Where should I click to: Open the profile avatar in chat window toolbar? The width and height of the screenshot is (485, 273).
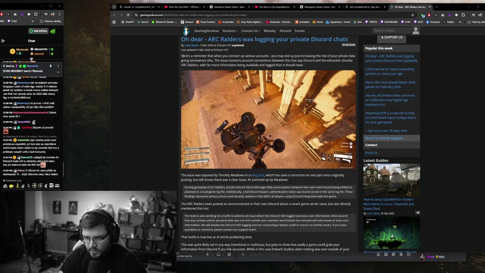click(x=53, y=14)
